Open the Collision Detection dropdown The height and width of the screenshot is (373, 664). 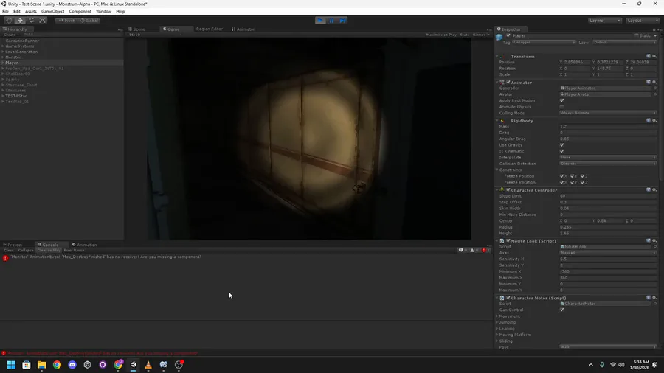pos(608,164)
